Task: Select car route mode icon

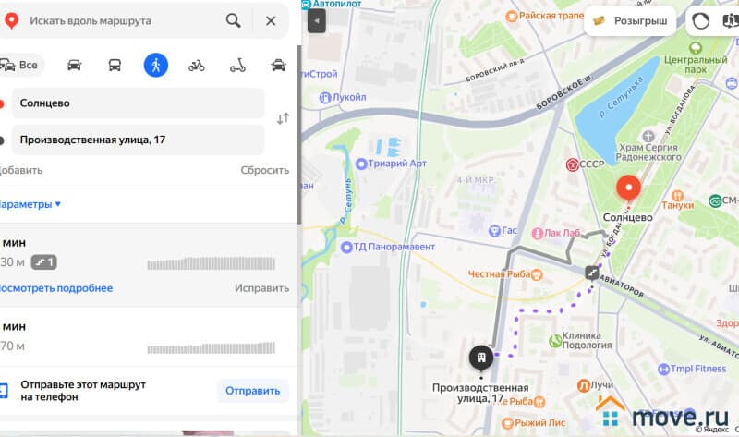Action: [x=74, y=65]
